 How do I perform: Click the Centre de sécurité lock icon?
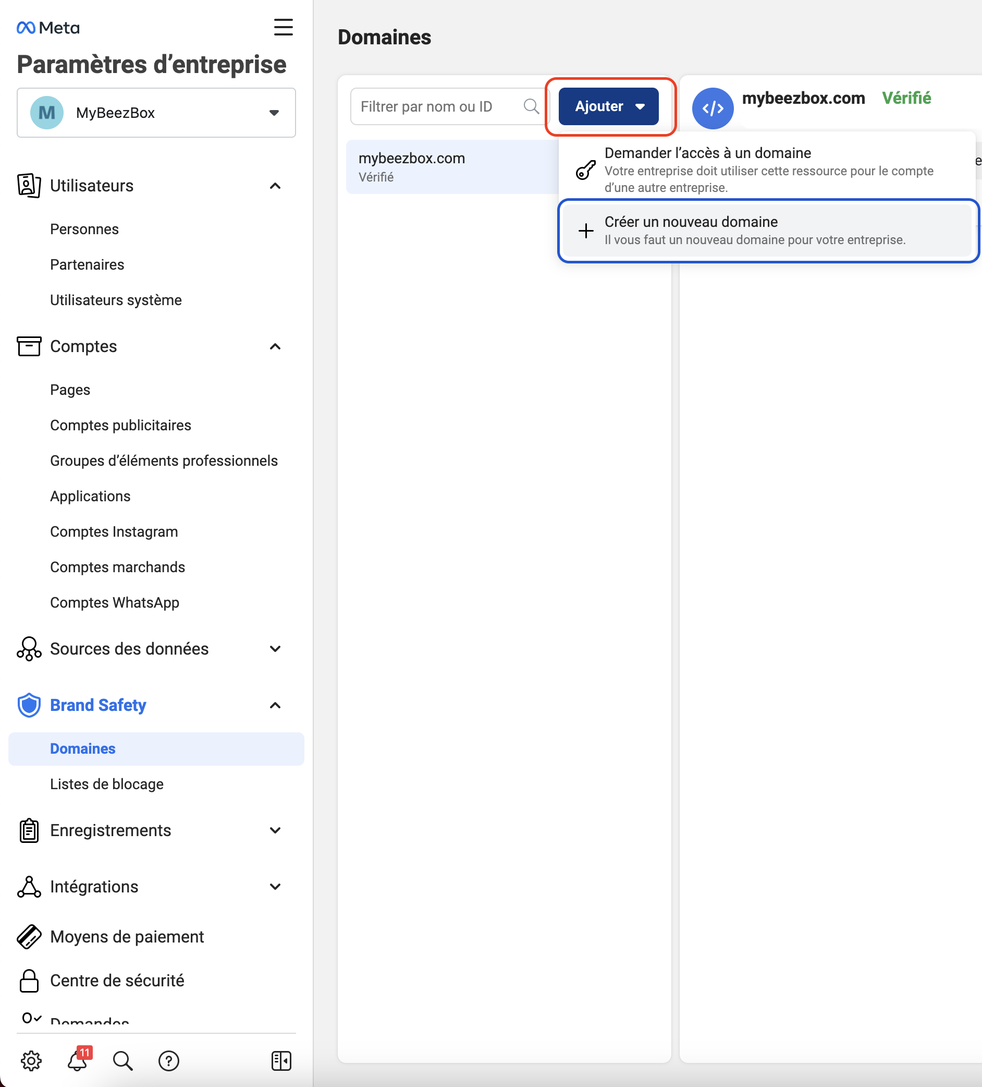click(29, 981)
